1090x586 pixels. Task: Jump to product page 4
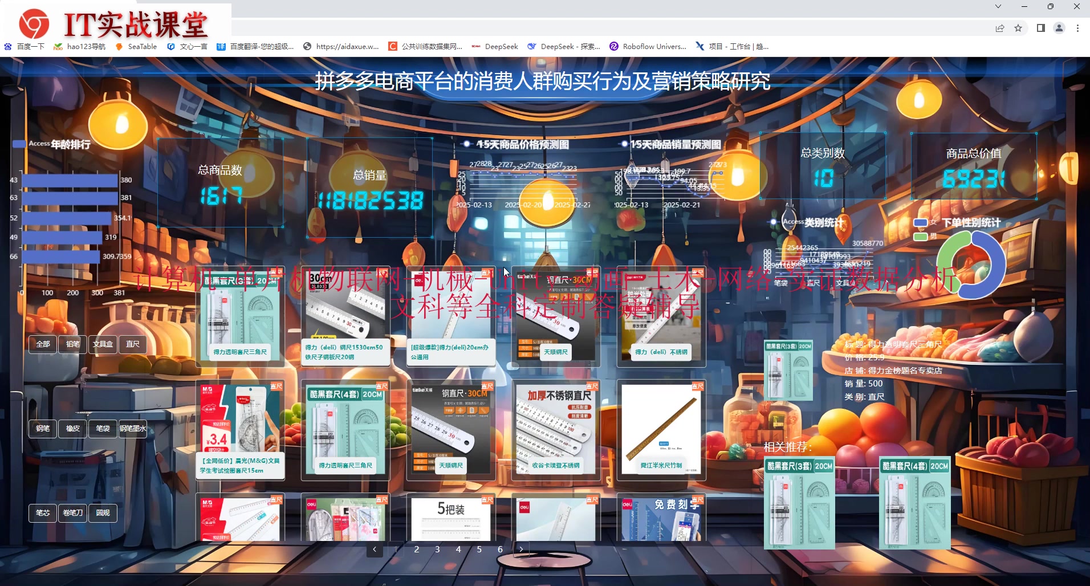[458, 550]
